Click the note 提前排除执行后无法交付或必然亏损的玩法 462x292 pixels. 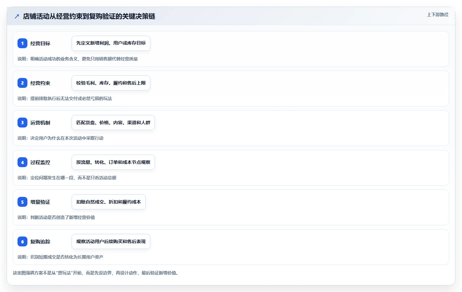(x=71, y=98)
